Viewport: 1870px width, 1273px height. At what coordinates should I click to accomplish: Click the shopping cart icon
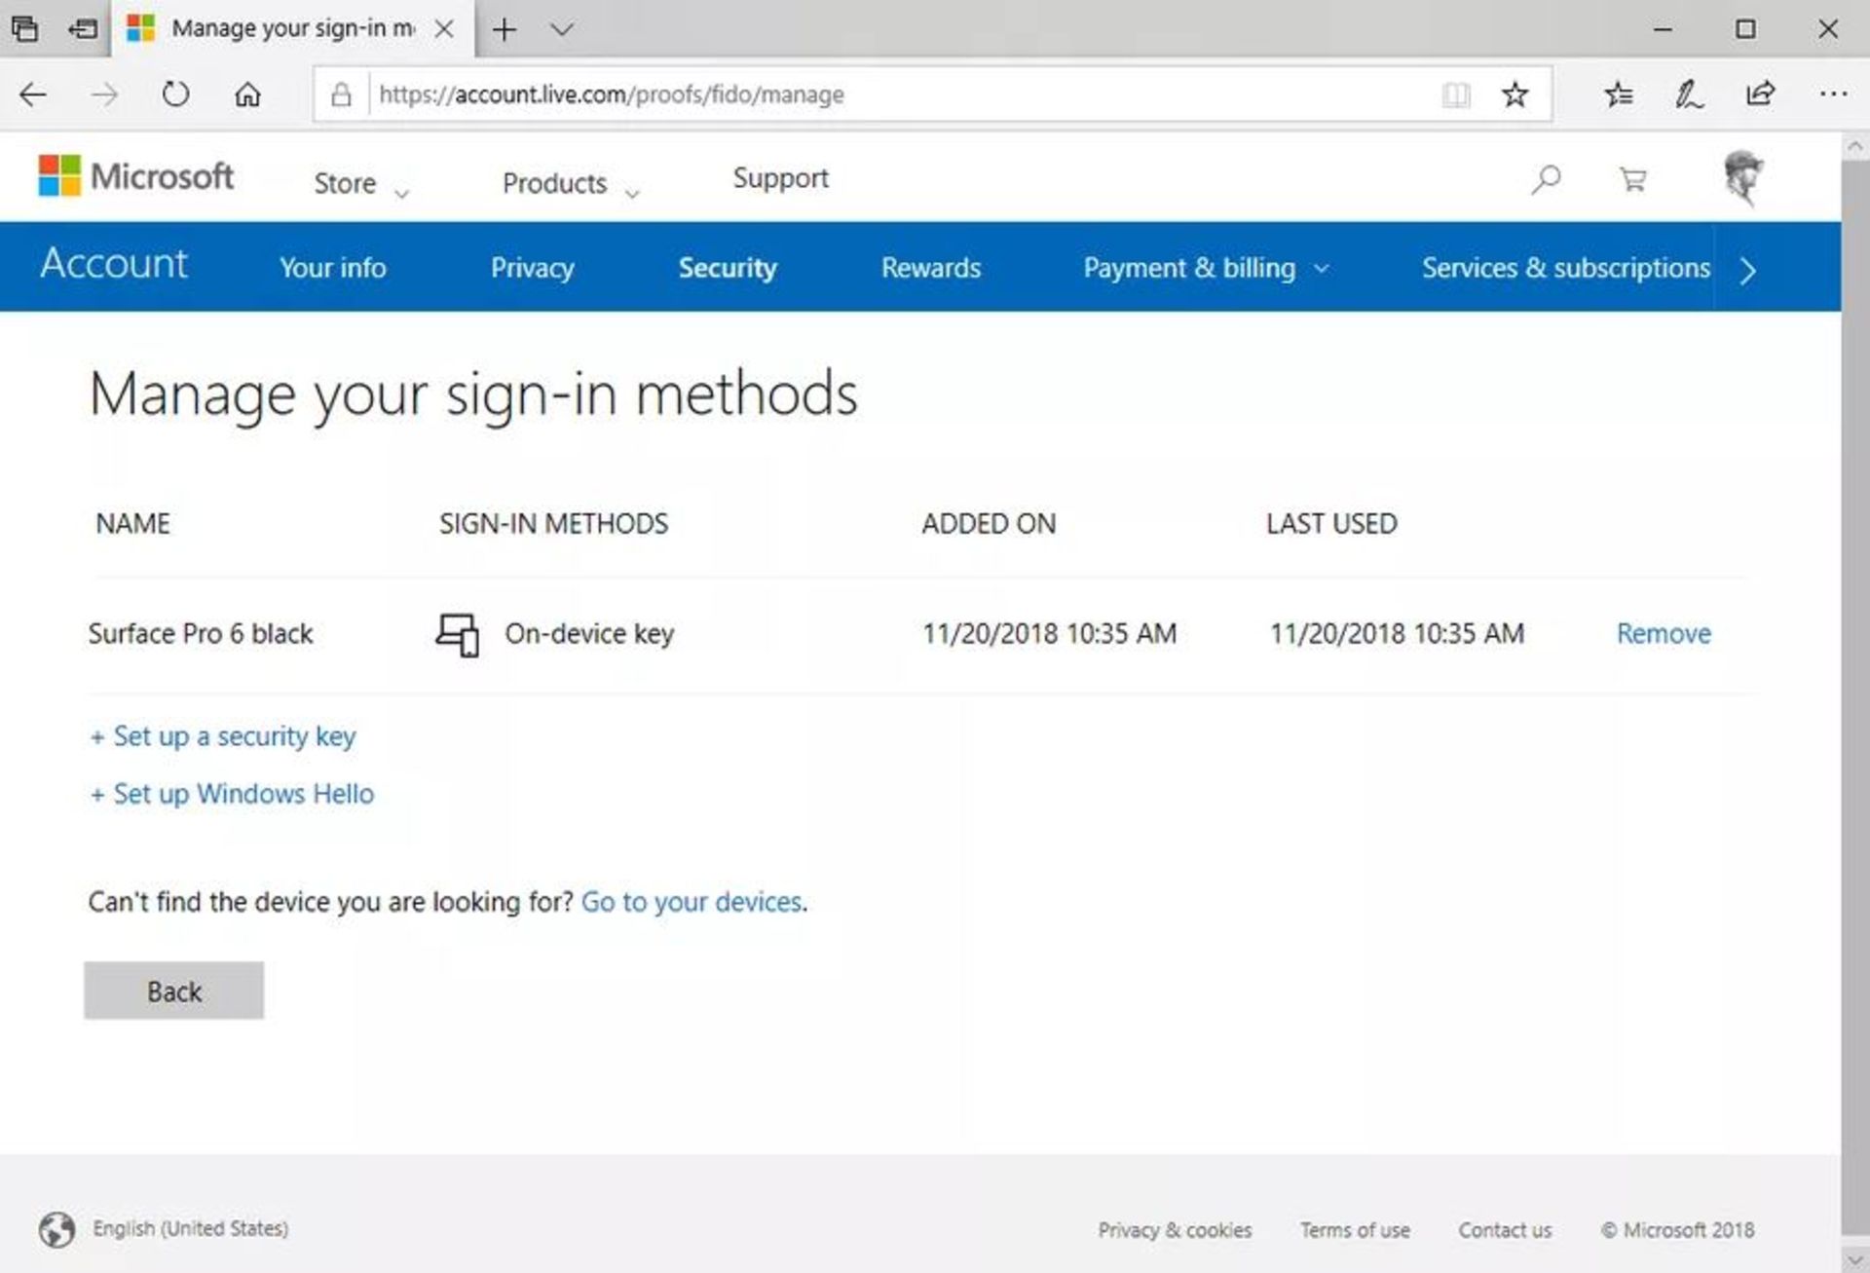pyautogui.click(x=1632, y=179)
